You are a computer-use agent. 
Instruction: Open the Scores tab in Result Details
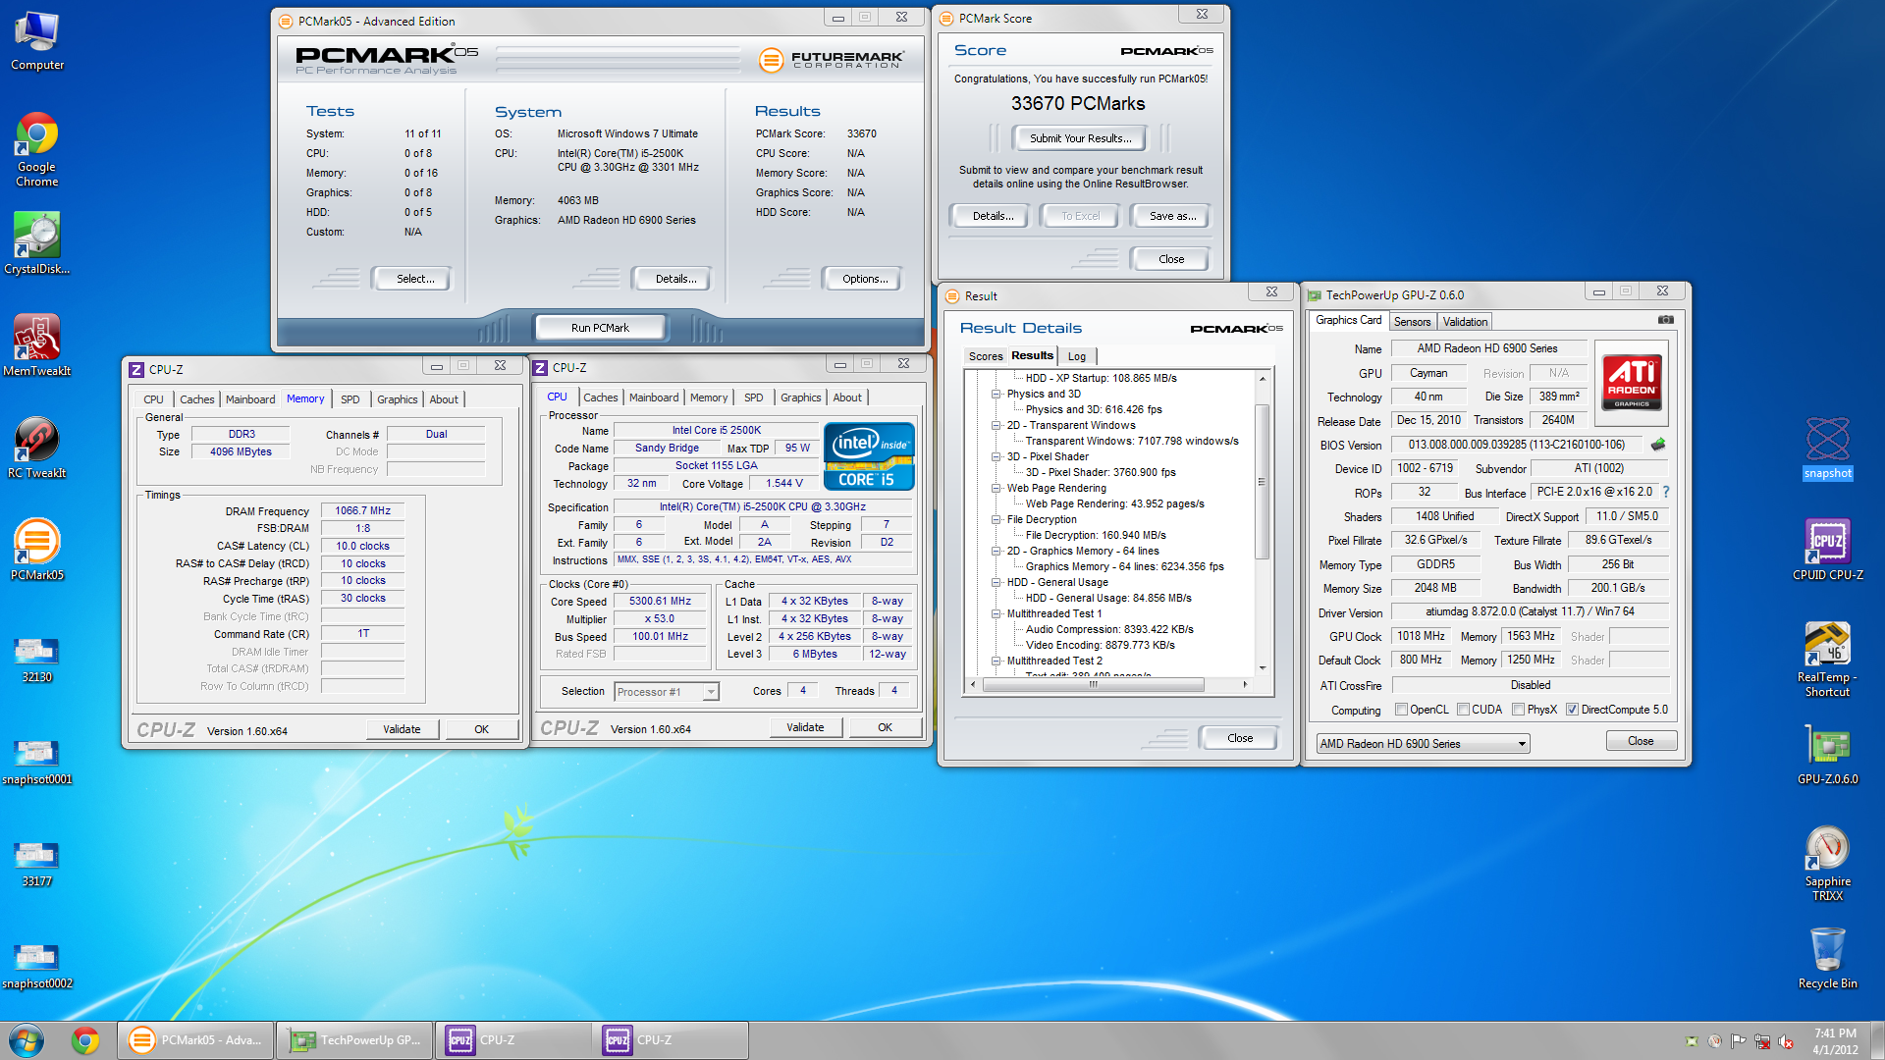tap(986, 356)
